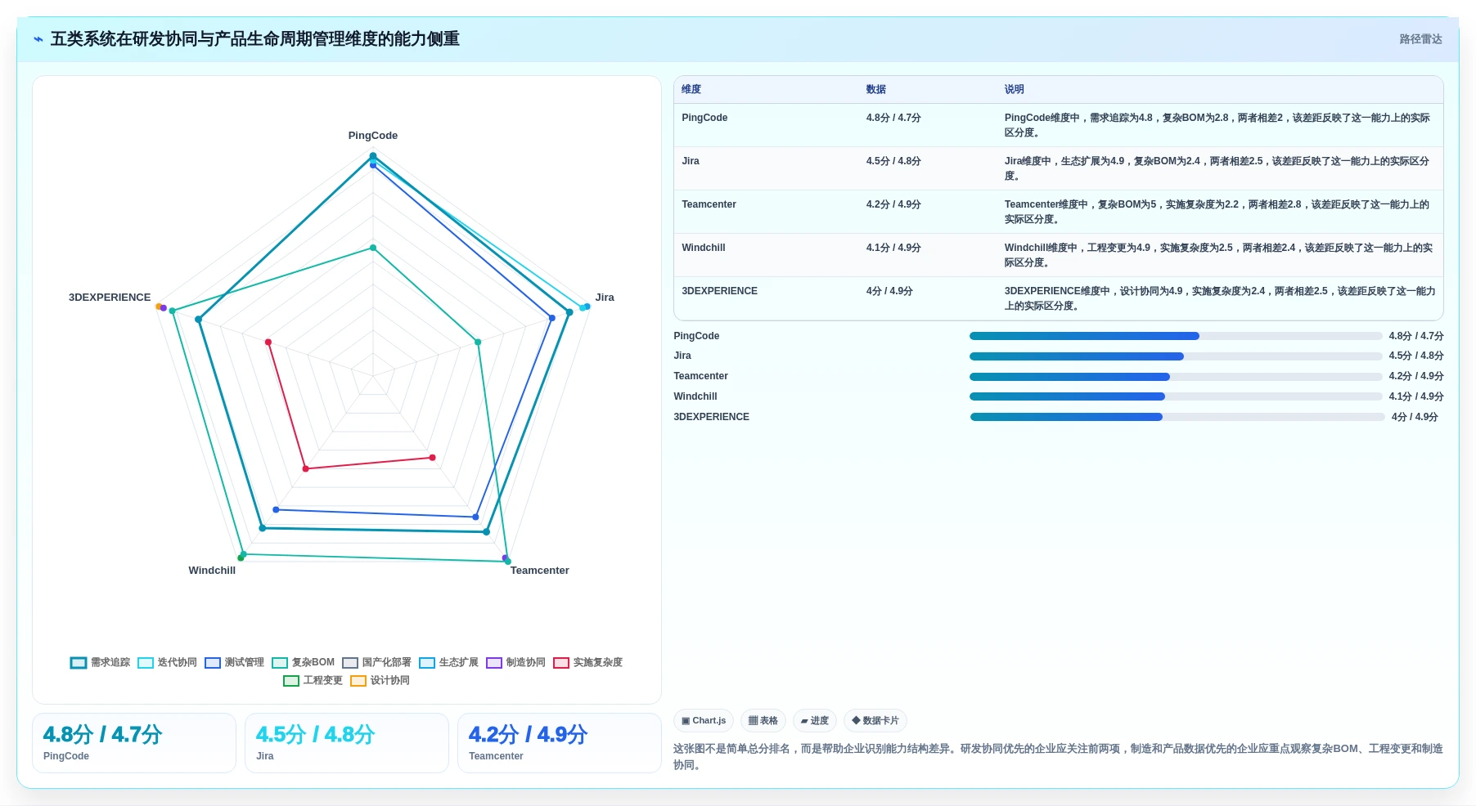This screenshot has width=1476, height=806.
Task: Open the Teamcenter 4.2分 / 4.9分 summary card
Action: [560, 743]
